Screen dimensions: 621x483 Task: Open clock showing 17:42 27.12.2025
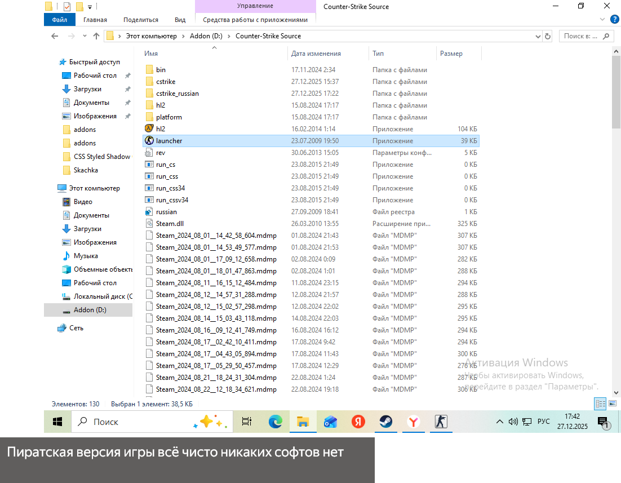pos(573,422)
